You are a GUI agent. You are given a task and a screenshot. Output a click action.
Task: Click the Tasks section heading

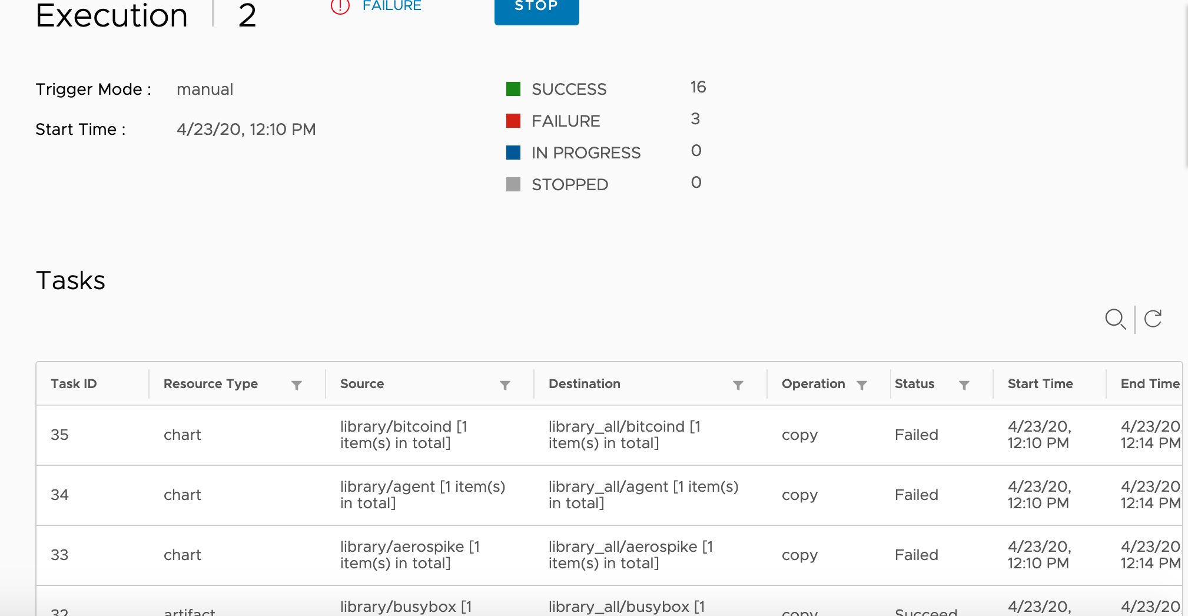click(x=71, y=280)
